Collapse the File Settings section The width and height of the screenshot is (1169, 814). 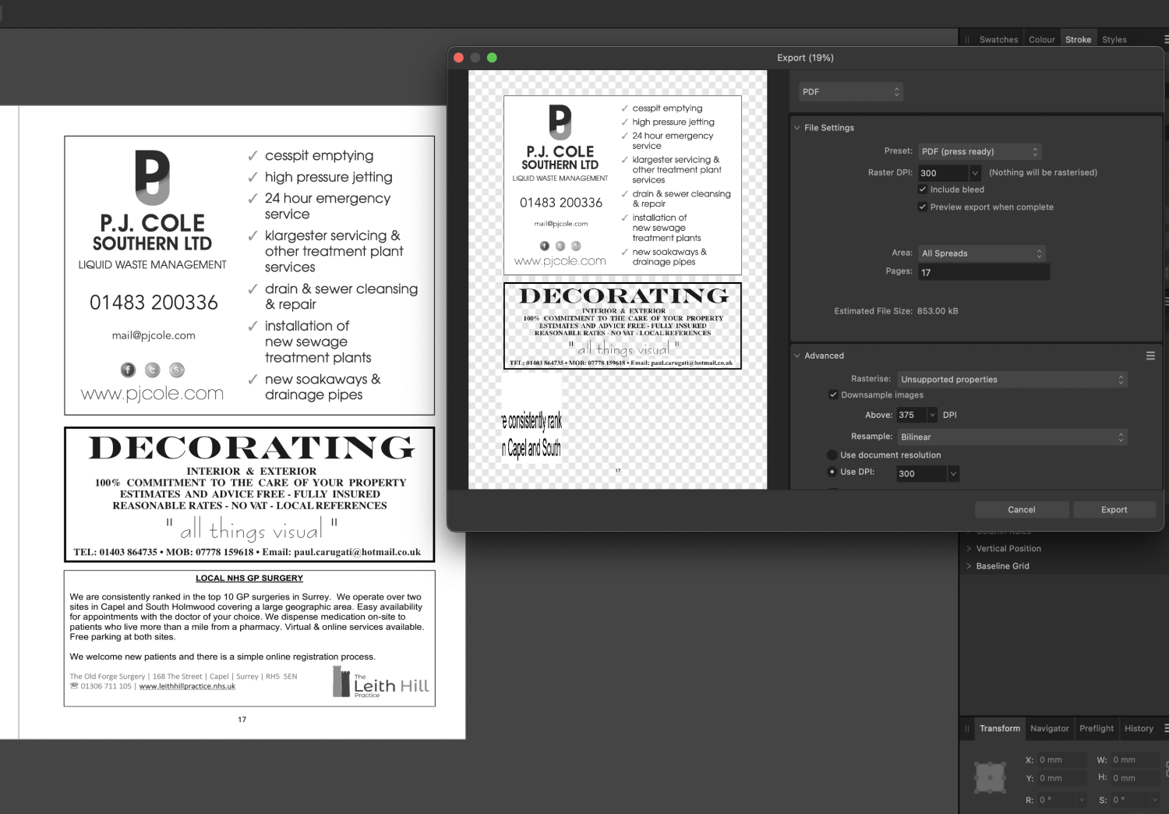pos(797,128)
